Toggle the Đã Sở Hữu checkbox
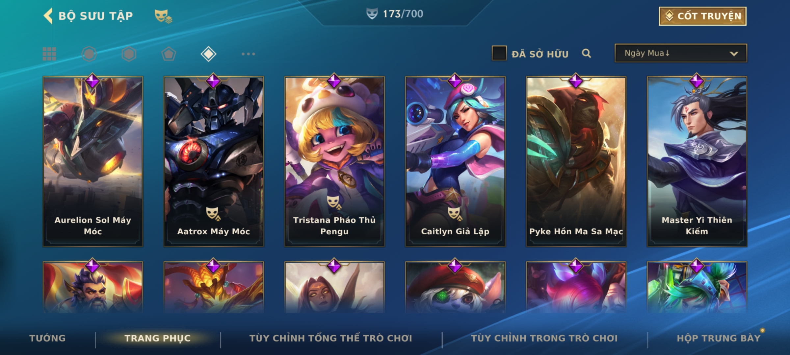This screenshot has width=790, height=355. point(499,53)
